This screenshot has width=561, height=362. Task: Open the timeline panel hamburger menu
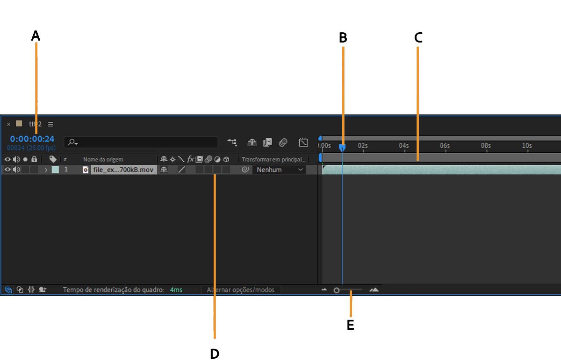(x=50, y=124)
